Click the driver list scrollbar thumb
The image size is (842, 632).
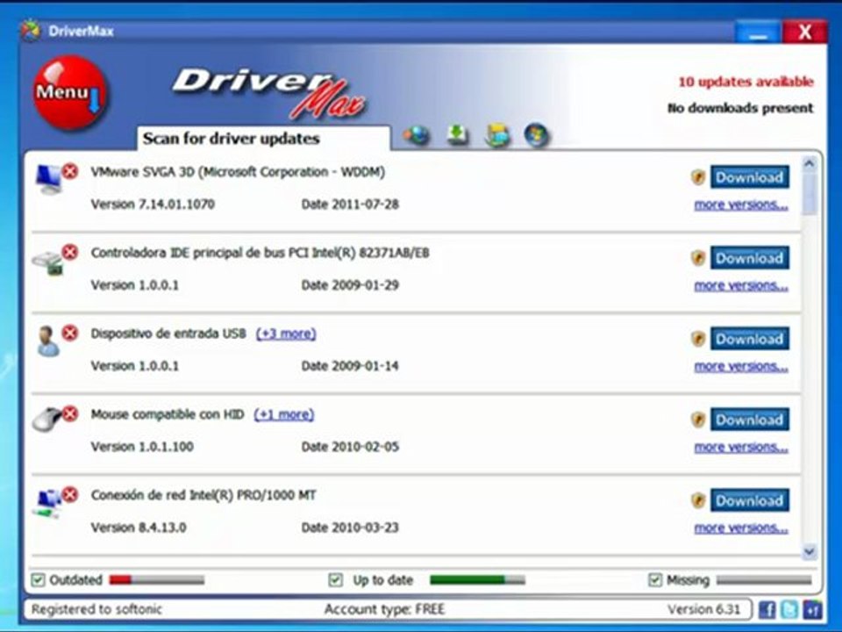point(810,194)
